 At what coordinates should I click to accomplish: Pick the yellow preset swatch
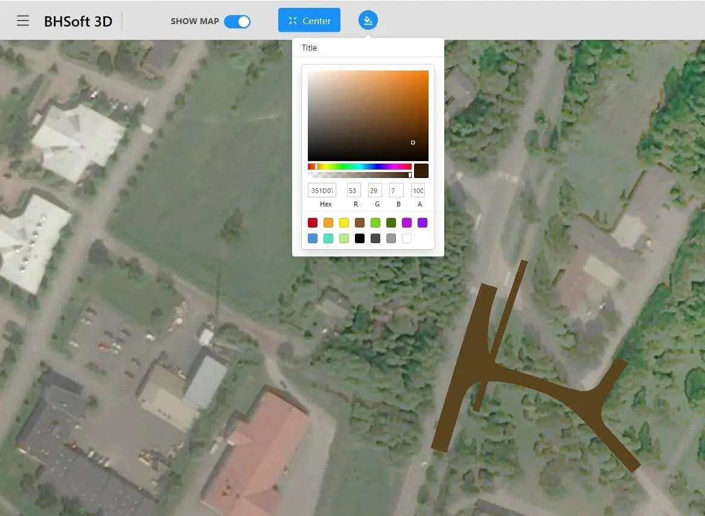click(344, 223)
